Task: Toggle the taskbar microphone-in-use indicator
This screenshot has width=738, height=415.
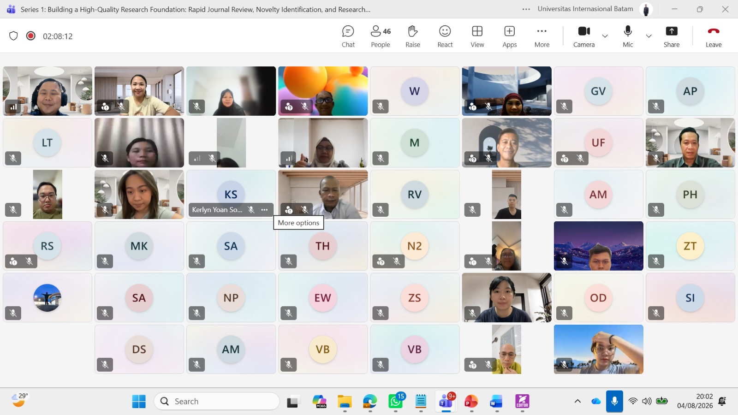Action: [x=614, y=401]
